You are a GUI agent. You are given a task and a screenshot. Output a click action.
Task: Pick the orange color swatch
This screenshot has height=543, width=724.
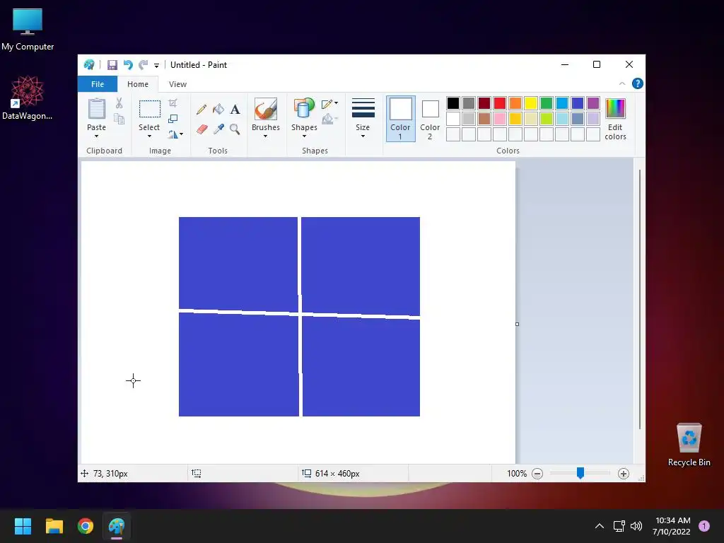(515, 103)
